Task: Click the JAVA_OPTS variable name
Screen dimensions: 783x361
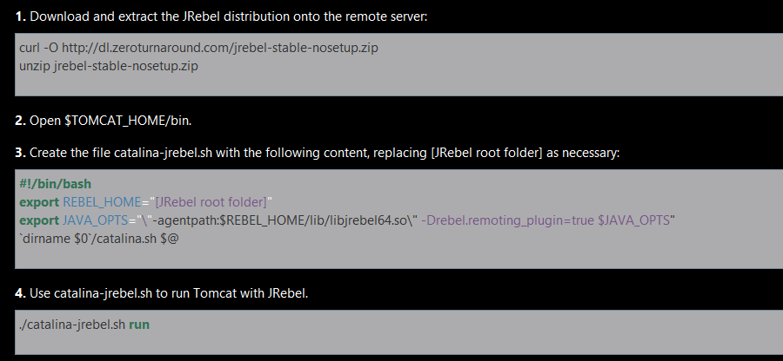Action: point(96,220)
